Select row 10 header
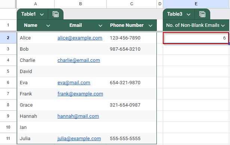Viewport: 230px width, 145px height. pos(8,127)
